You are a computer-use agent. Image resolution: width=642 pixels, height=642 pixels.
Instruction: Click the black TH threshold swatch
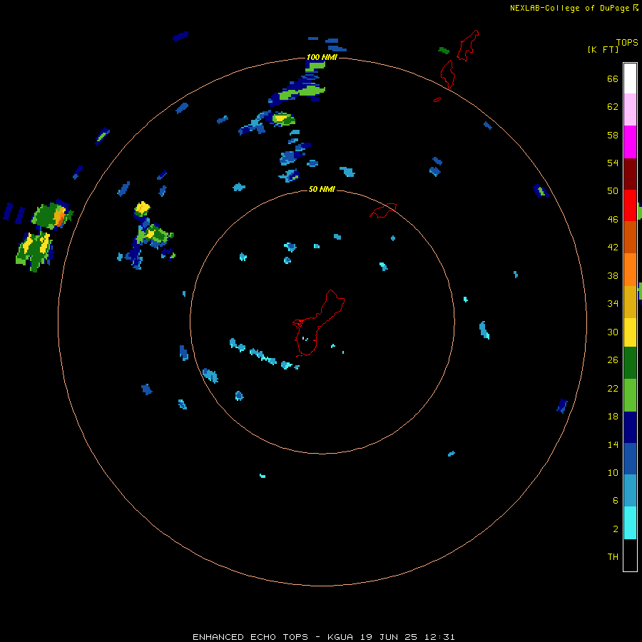[x=630, y=555]
